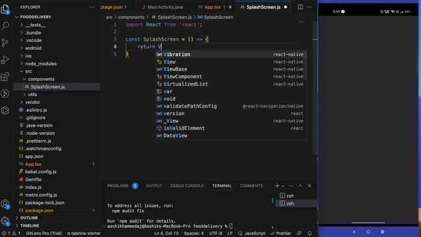Screen dimensions: 421x237
Task: Open the Accounts icon in activity bar
Action: tap(5, 204)
